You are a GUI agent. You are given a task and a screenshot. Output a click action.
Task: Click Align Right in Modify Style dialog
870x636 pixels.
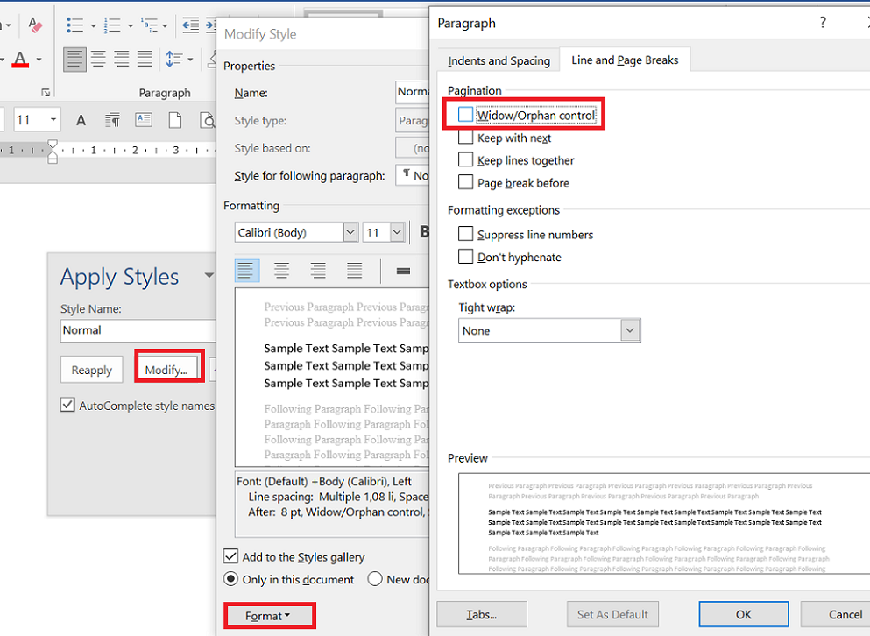click(318, 271)
